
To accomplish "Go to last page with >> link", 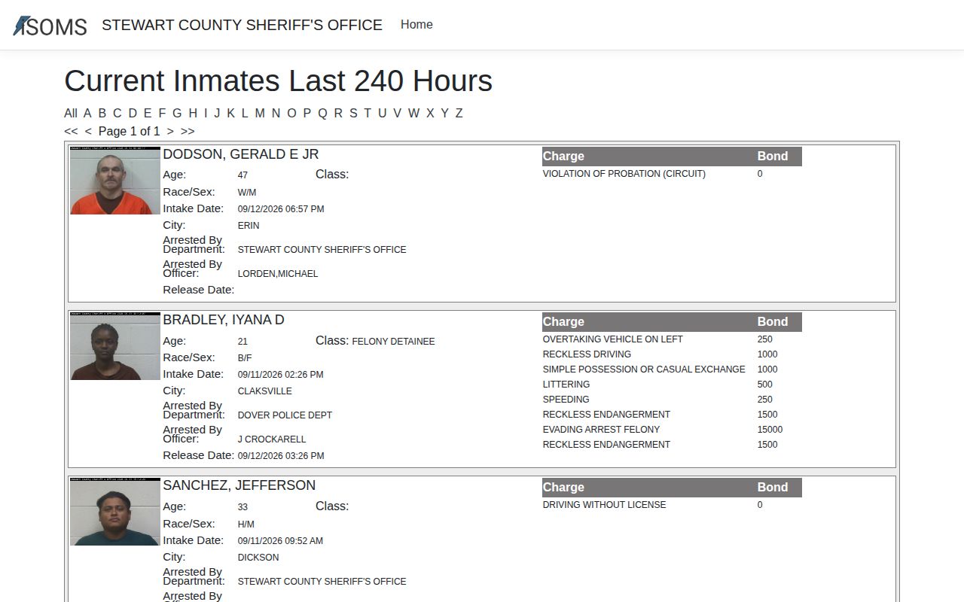I will (x=188, y=131).
